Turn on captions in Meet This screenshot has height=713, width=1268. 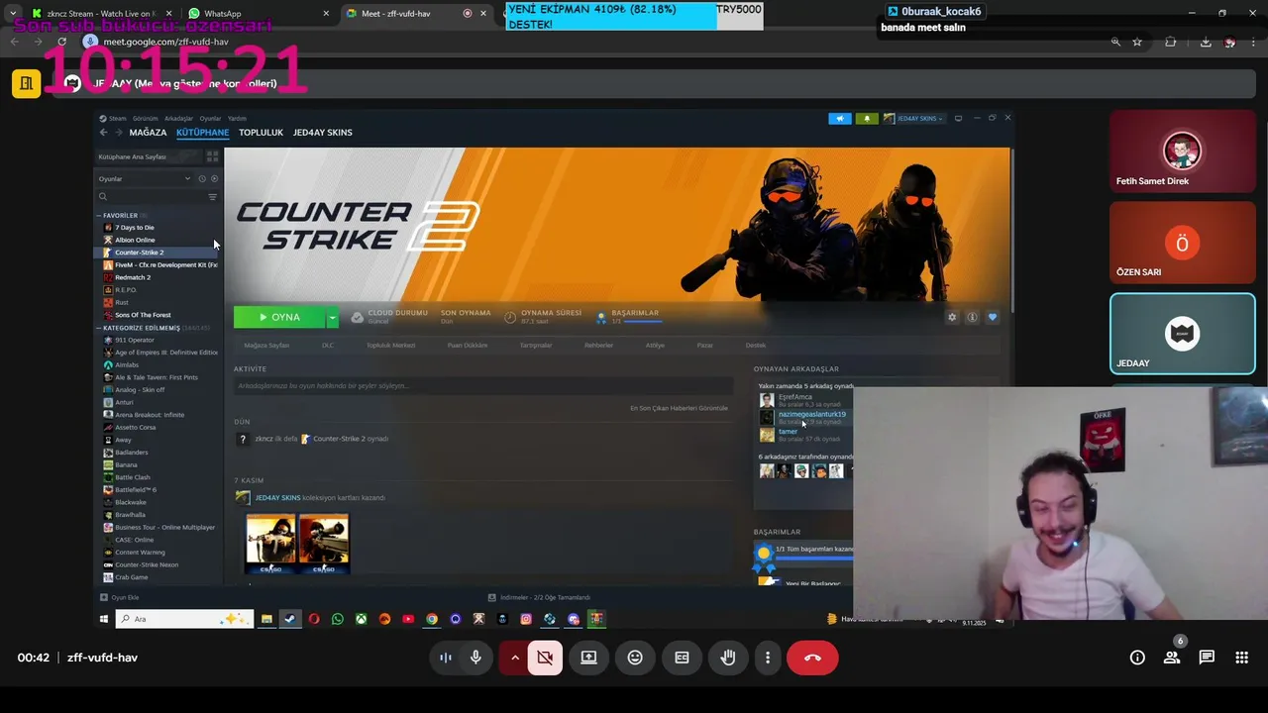682,658
